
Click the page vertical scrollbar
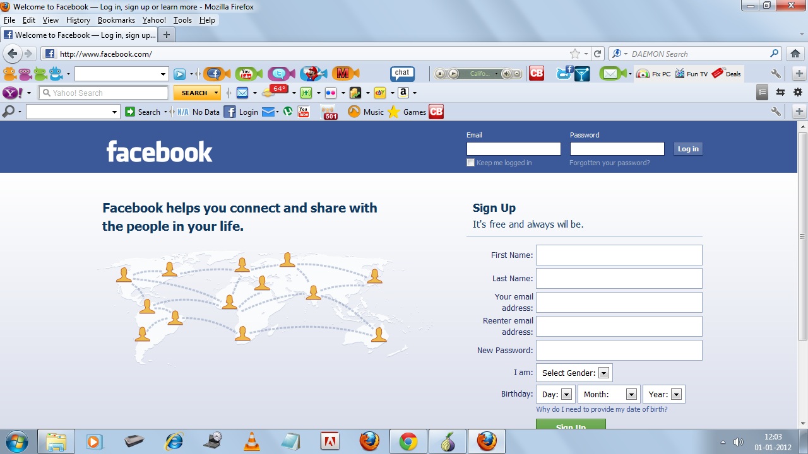coord(802,237)
